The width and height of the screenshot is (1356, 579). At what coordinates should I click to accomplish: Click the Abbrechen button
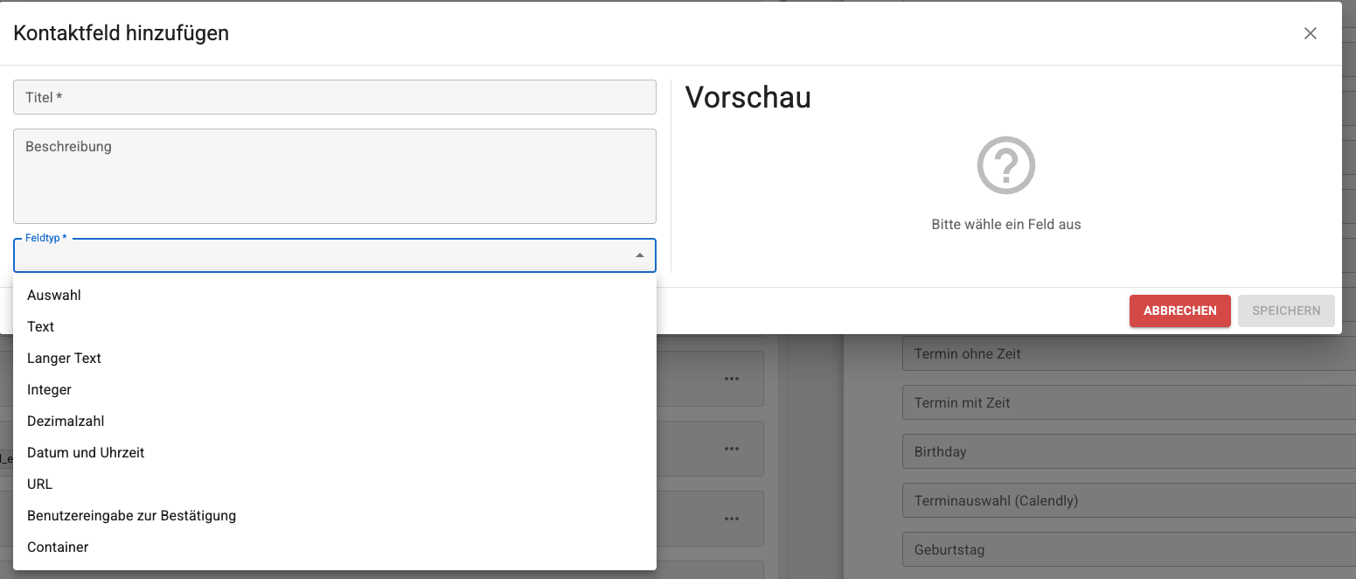pyautogui.click(x=1179, y=311)
